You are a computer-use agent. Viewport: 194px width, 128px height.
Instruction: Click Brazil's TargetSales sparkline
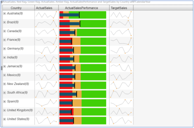121,24
